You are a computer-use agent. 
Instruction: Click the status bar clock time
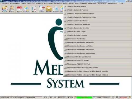(70, 97)
